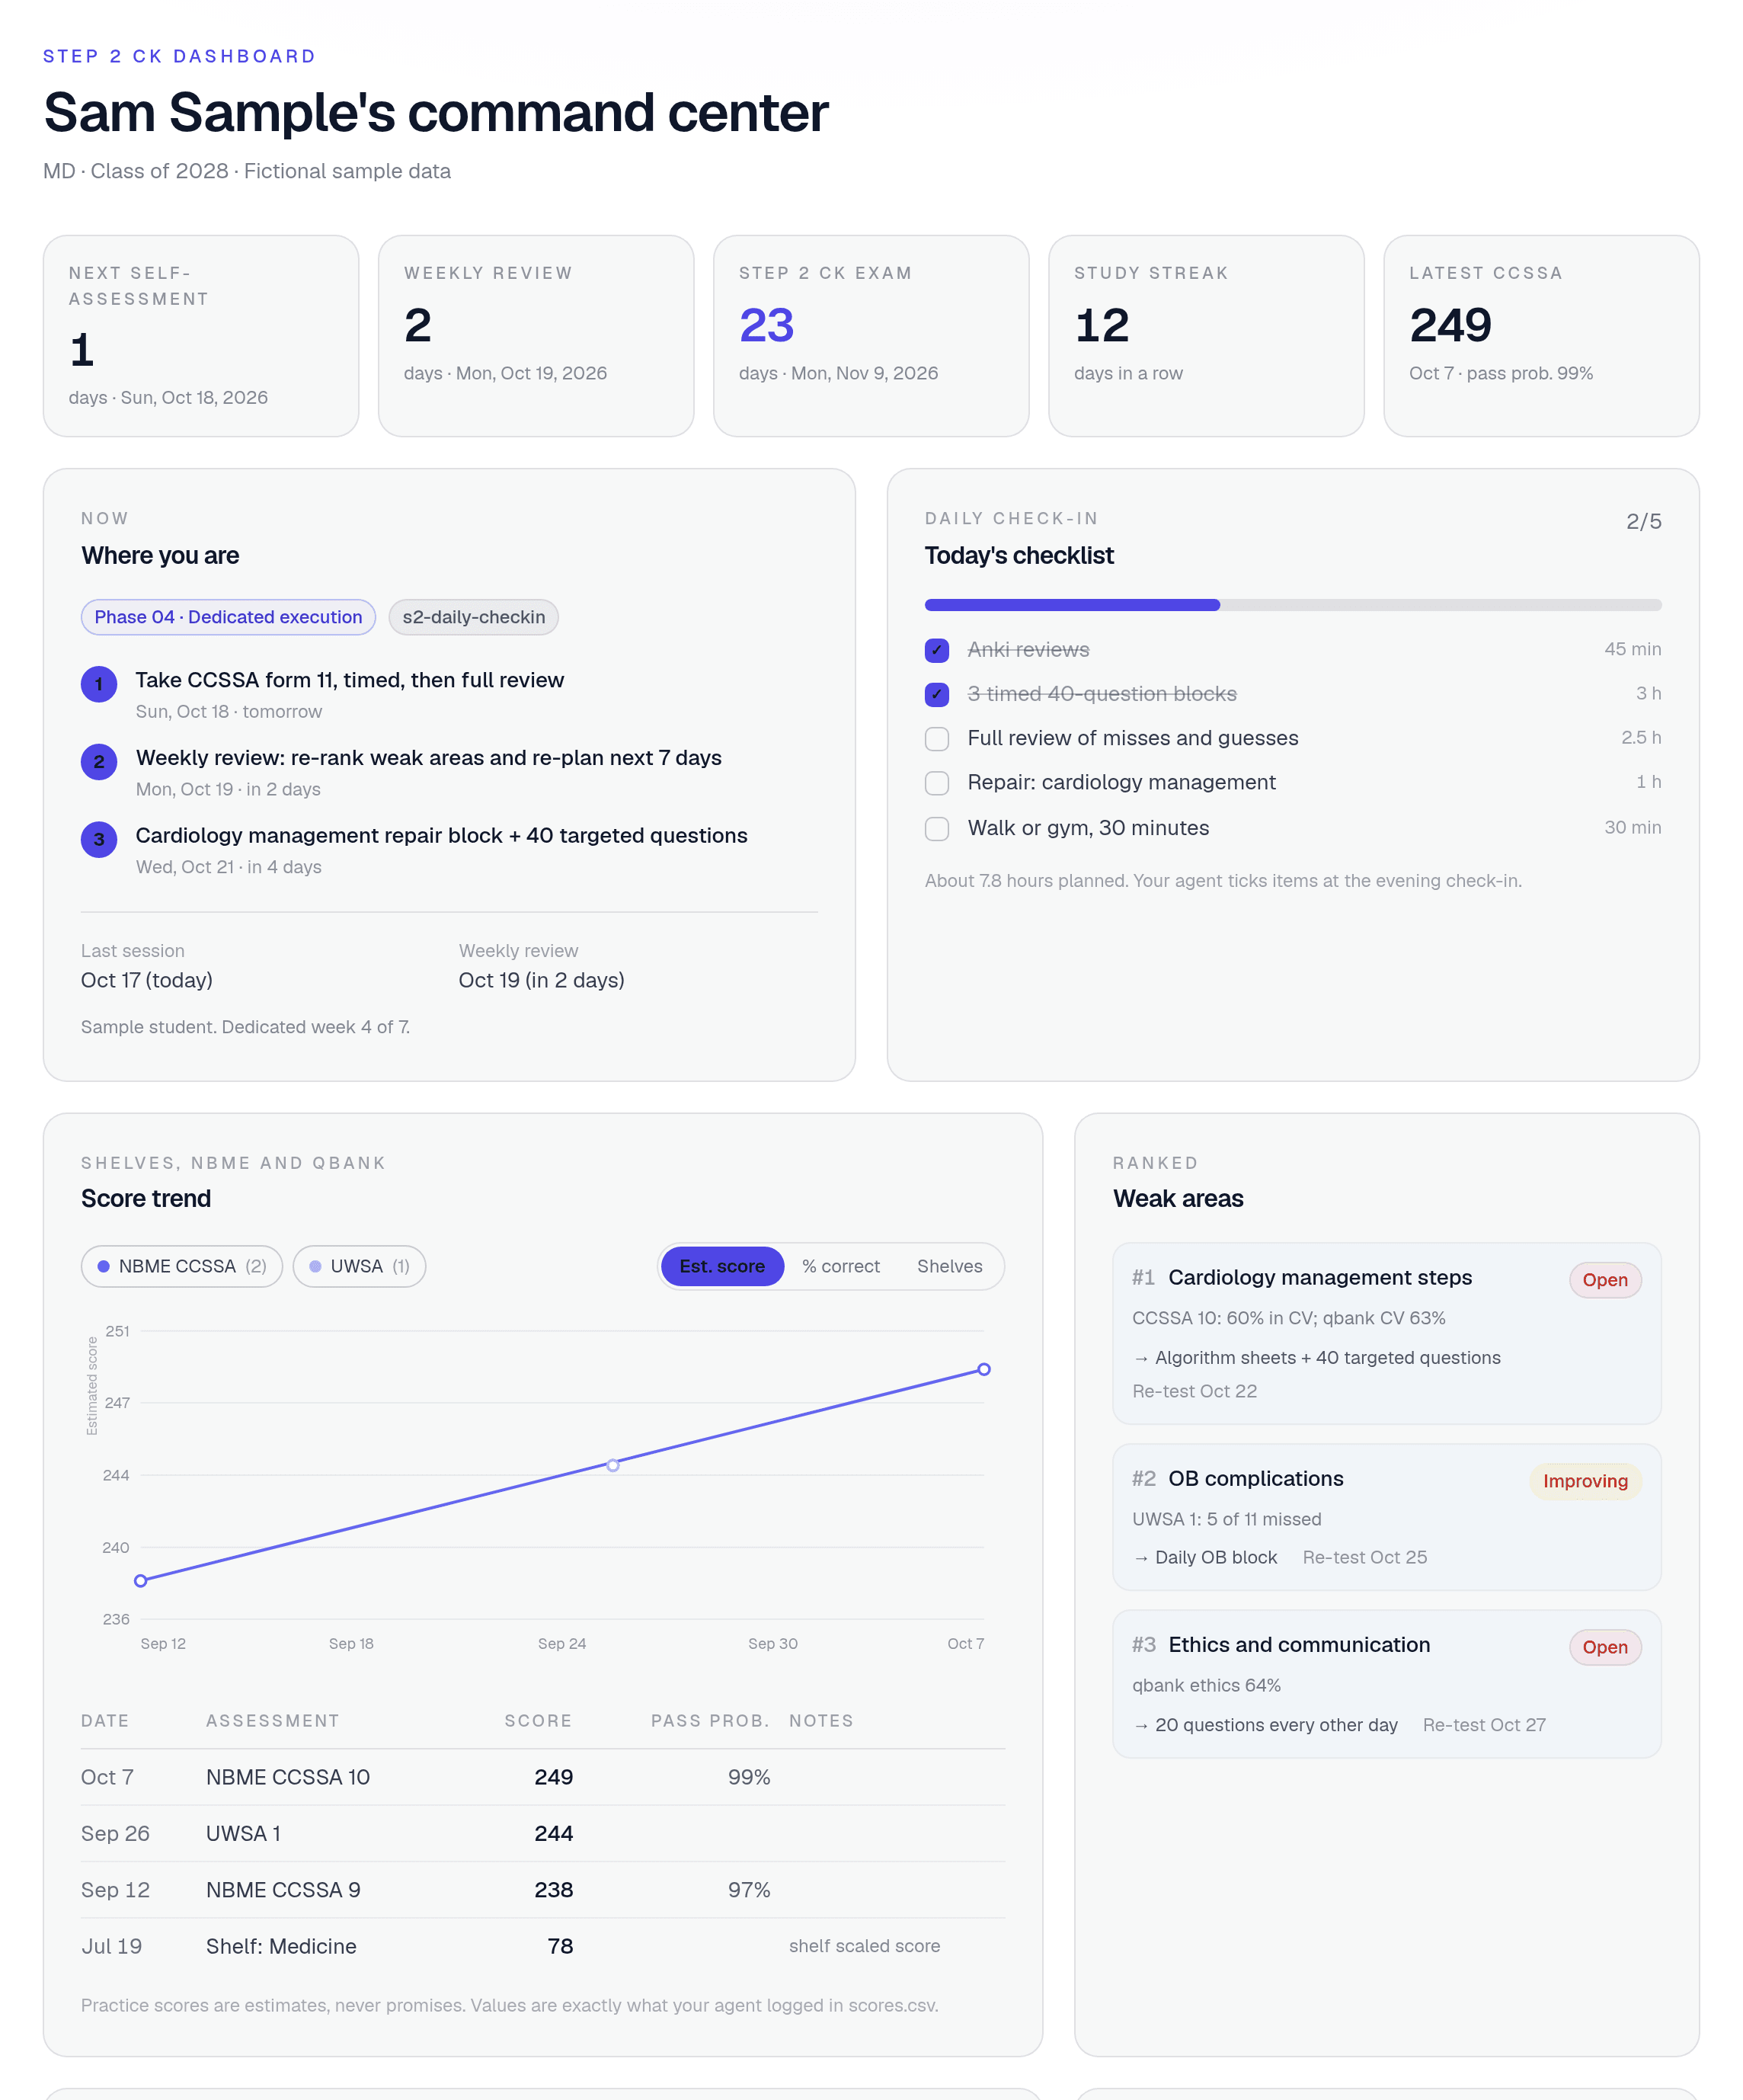Open weak area #3 Ethics and communication

(1387, 1684)
